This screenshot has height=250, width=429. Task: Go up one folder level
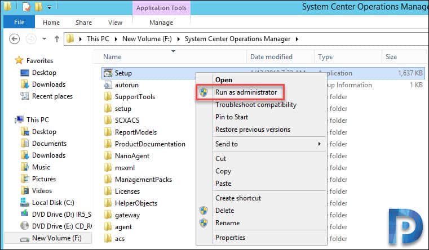coord(56,39)
